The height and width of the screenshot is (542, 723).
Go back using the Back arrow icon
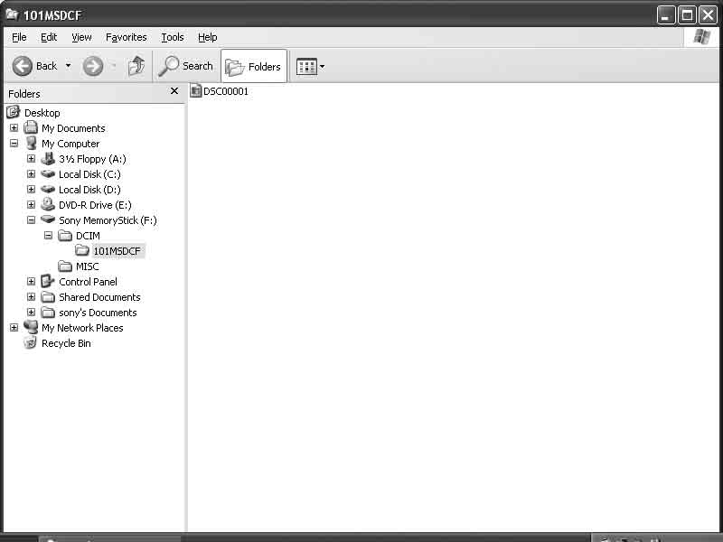[x=22, y=66]
